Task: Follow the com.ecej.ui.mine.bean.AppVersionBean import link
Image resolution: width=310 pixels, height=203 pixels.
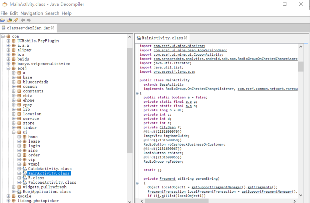Action: (x=190, y=50)
